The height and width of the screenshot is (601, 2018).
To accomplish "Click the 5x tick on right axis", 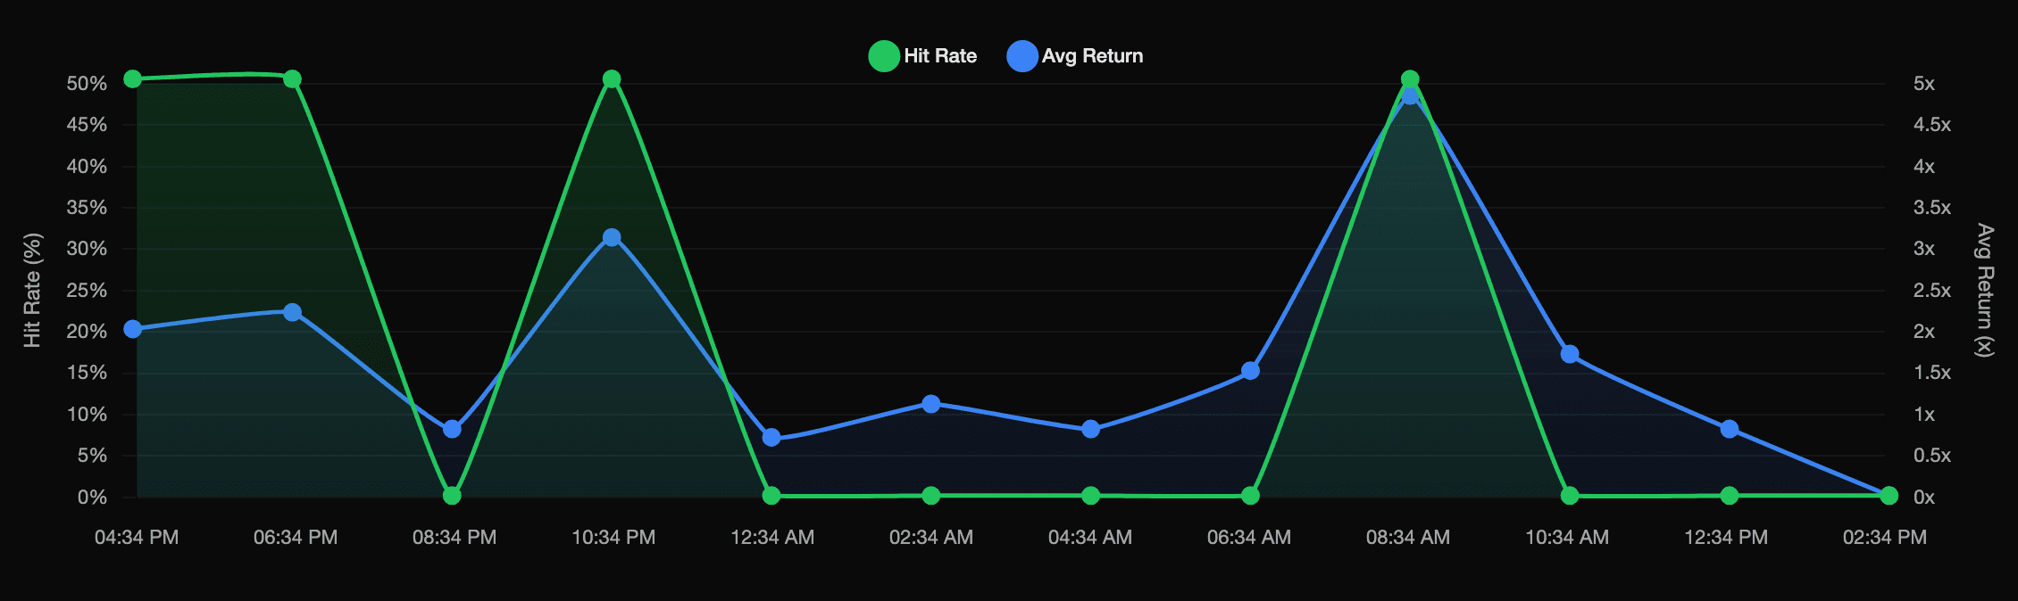I will coord(1924,84).
